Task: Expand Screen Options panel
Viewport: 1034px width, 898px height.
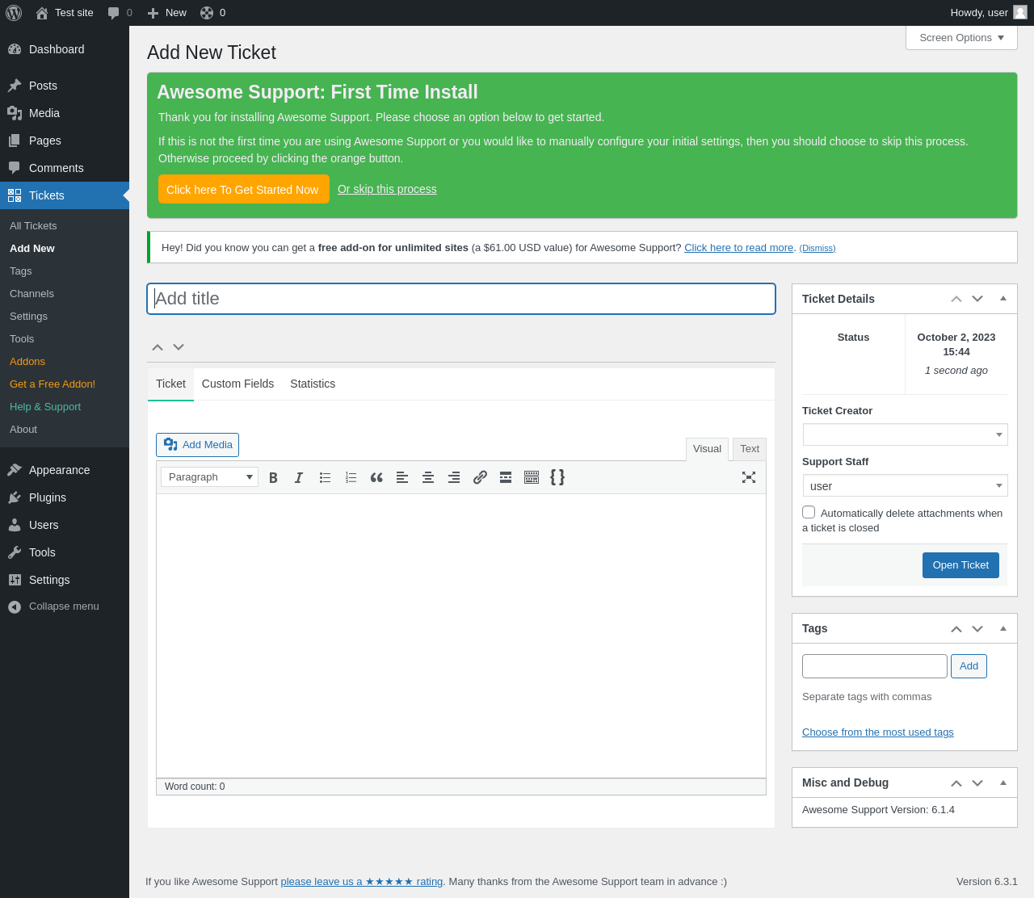Action: pyautogui.click(x=961, y=38)
